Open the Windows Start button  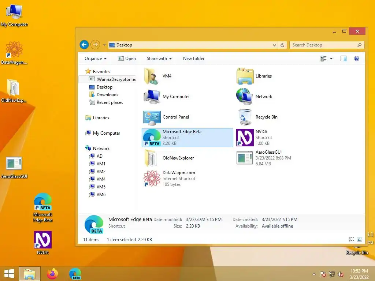[9, 274]
